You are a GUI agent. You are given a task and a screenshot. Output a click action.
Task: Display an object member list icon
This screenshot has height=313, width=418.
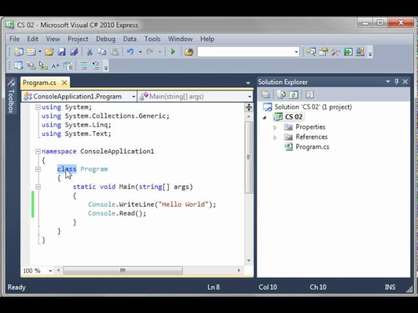tap(19, 65)
